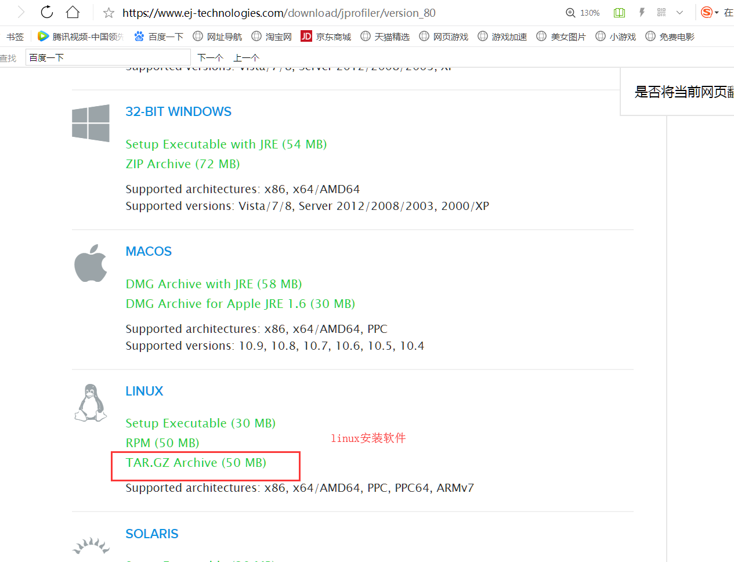Click the Linux penguin icon
Screen dimensions: 734x562
pyautogui.click(x=91, y=402)
